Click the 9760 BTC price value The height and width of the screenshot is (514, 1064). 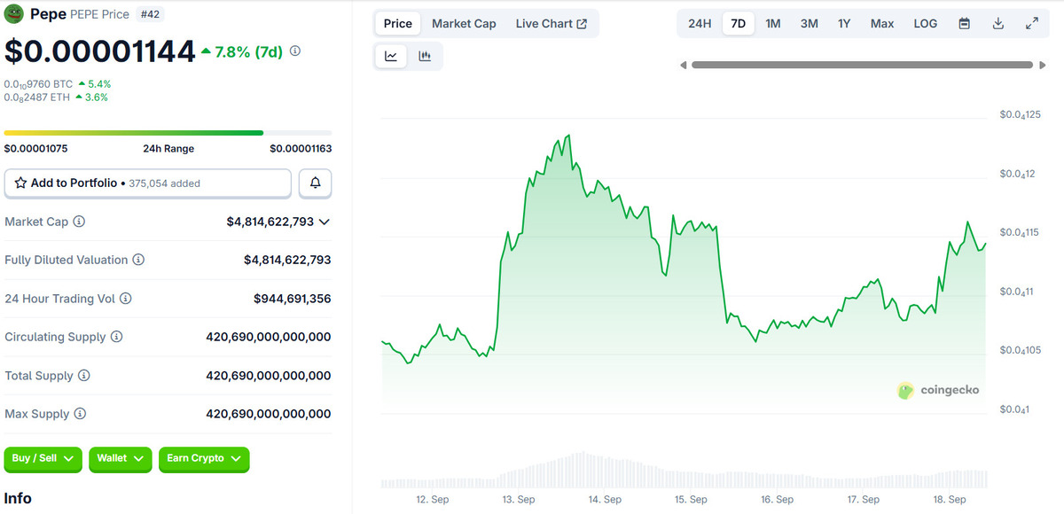39,84
